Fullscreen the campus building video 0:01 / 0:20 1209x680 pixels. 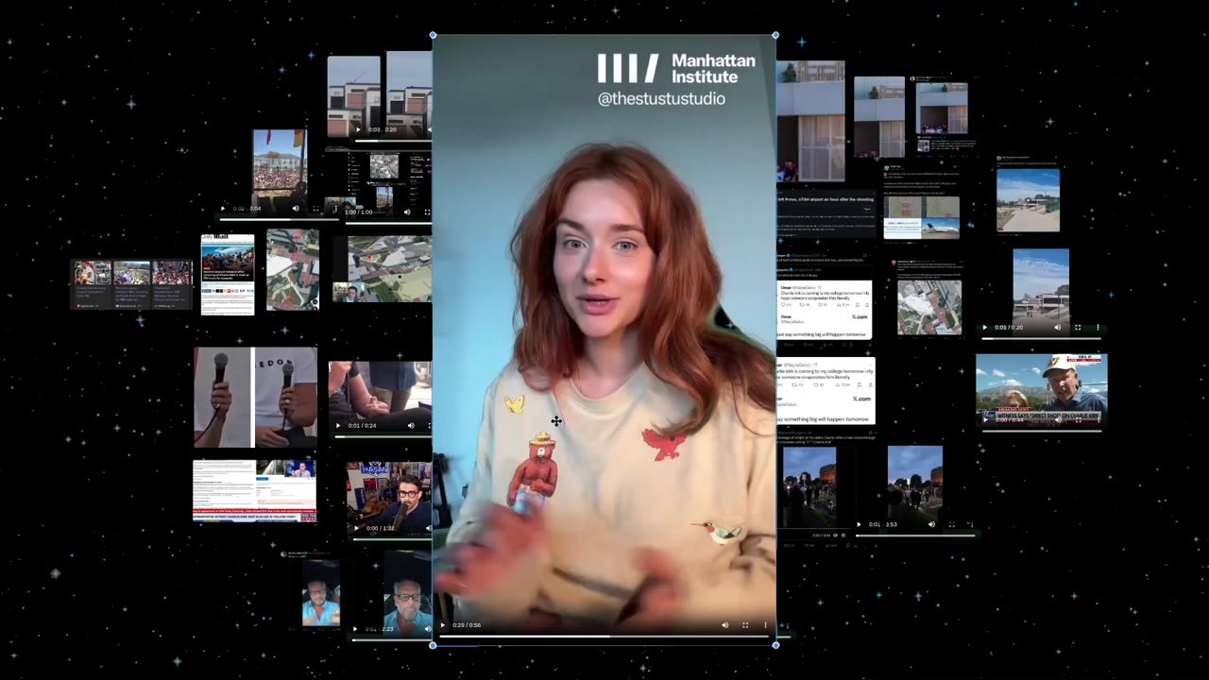(x=1078, y=328)
